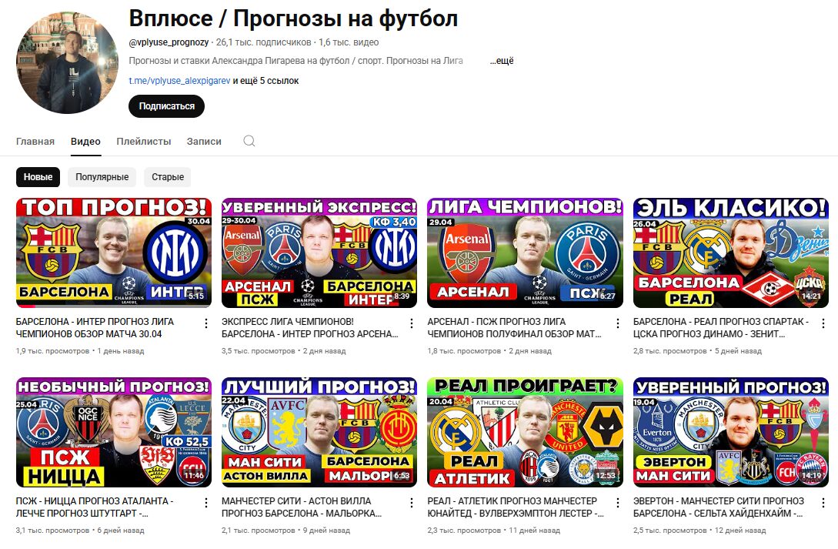Viewport: 838px width, 549px height.
Task: Click the '1,6 тыс. видео' count
Action: (x=349, y=42)
